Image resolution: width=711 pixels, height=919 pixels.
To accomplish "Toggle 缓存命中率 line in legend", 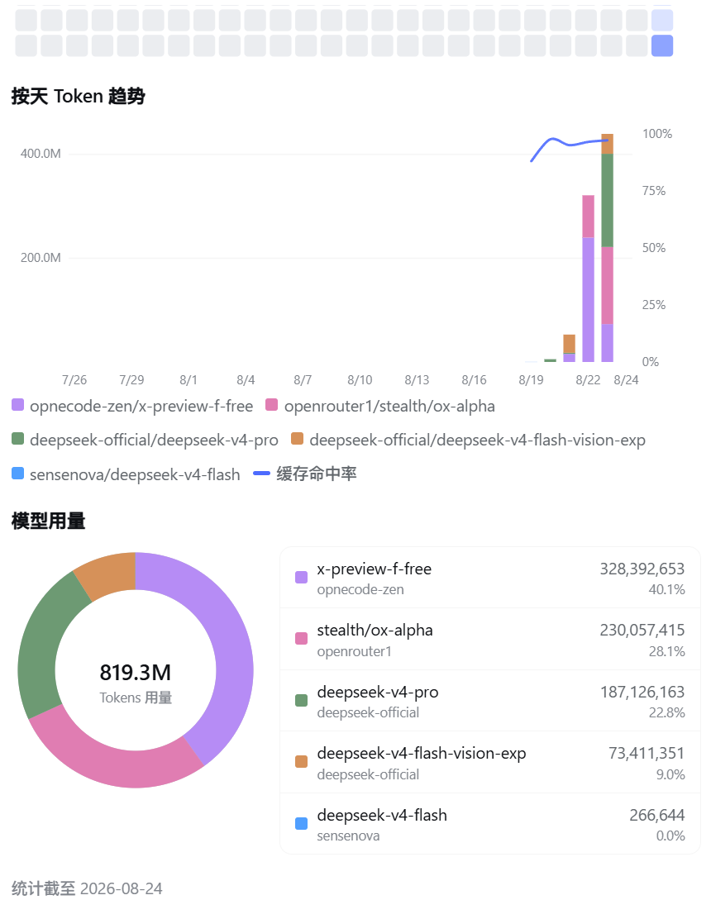I will (305, 474).
